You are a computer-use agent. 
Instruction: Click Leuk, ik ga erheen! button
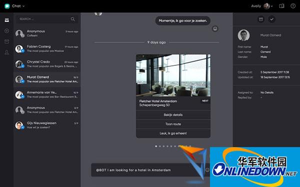(x=173, y=133)
